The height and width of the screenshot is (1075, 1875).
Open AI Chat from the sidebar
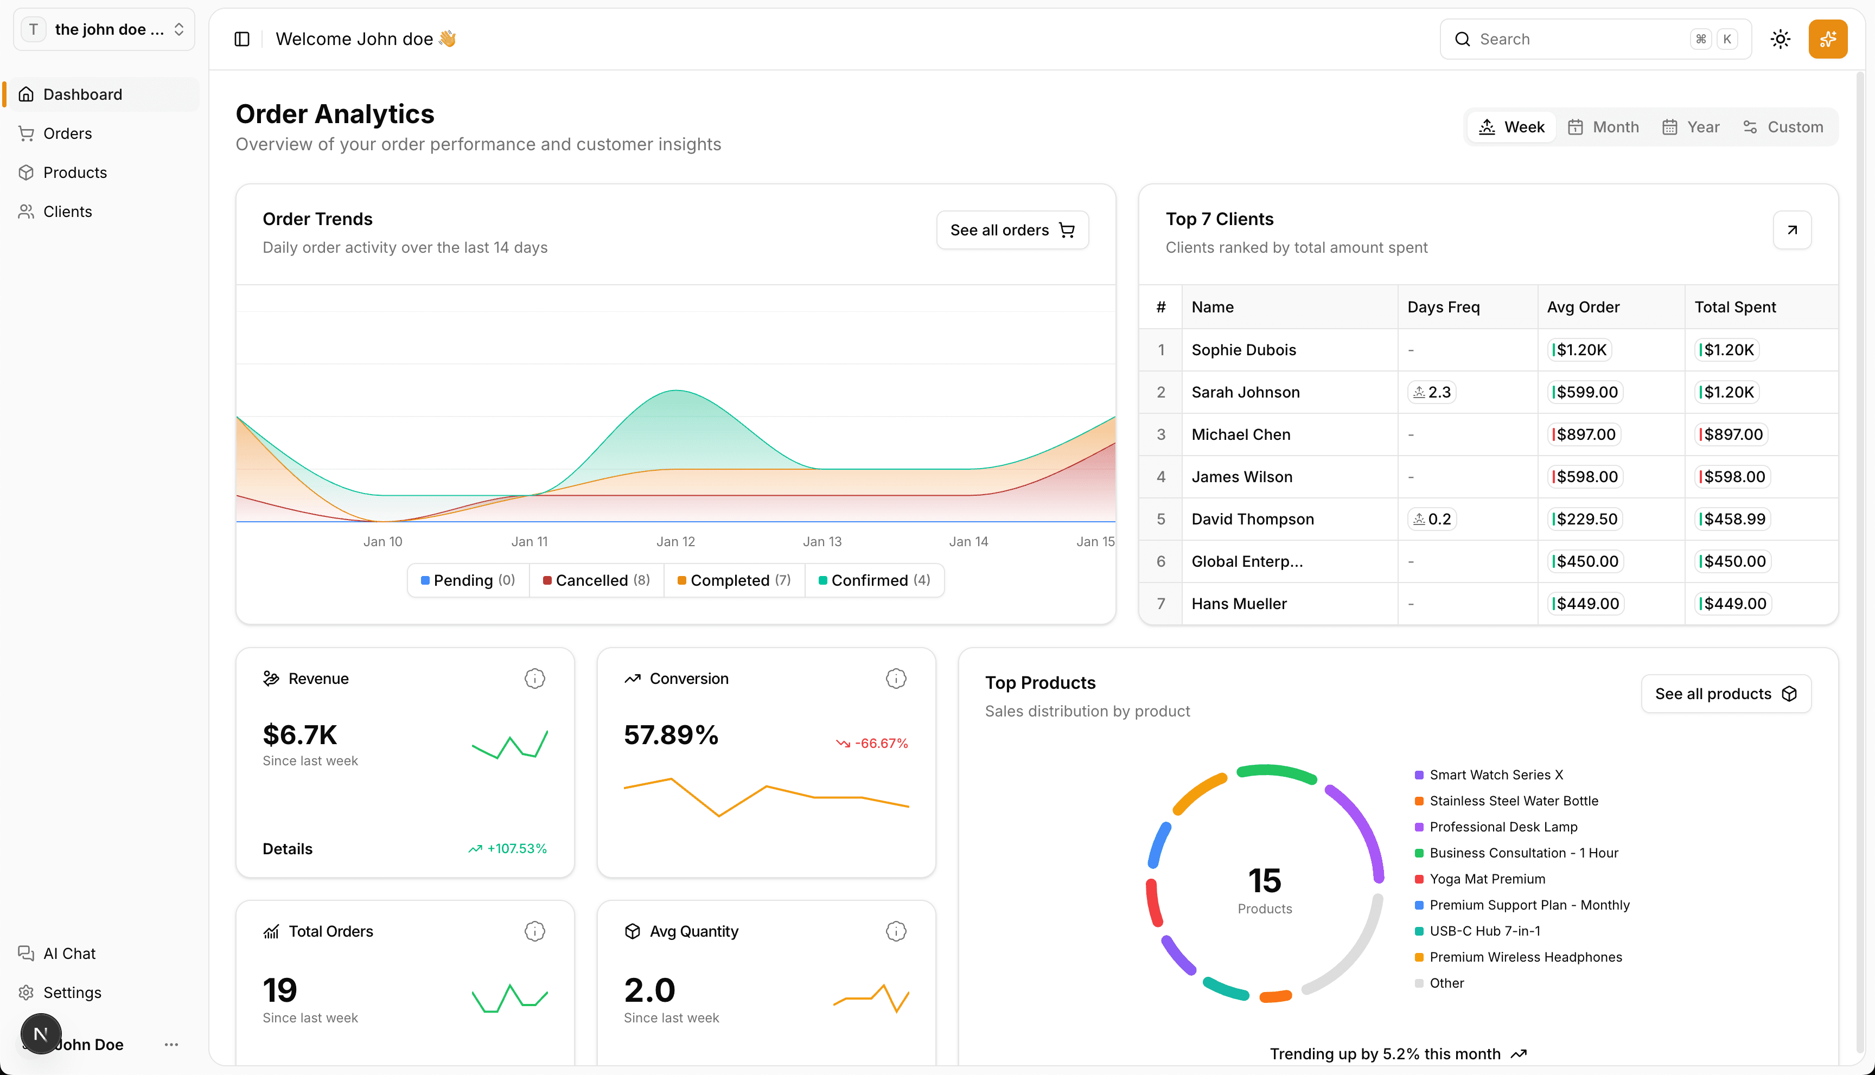[x=68, y=953]
